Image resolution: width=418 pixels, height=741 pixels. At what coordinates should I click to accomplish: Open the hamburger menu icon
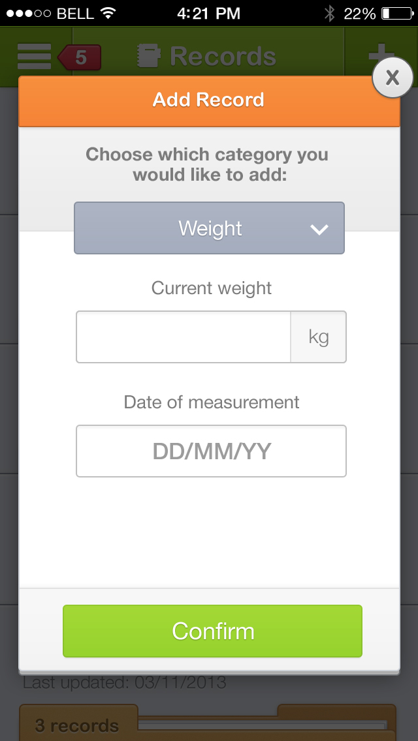tap(34, 57)
